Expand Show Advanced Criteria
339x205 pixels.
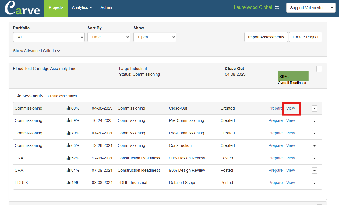[x=36, y=51]
